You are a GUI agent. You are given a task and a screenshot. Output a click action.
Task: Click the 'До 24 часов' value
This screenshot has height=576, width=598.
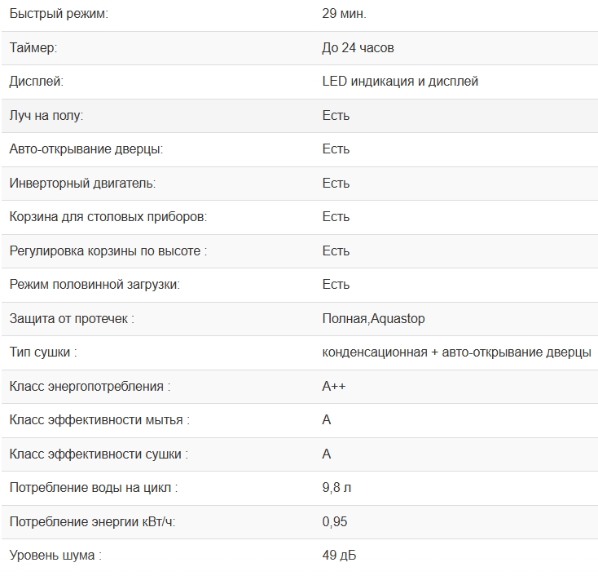[358, 48]
